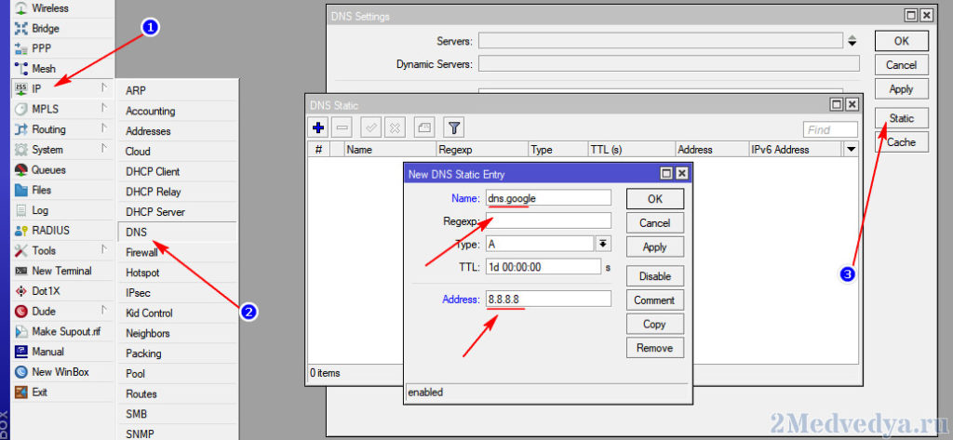Click the Exit icon in the sidebar

coord(21,392)
